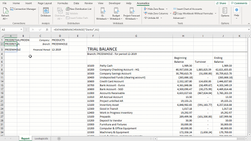Confirm formula entry with checkmark icon
Viewport: 251px width, 141px height.
point(40,30)
